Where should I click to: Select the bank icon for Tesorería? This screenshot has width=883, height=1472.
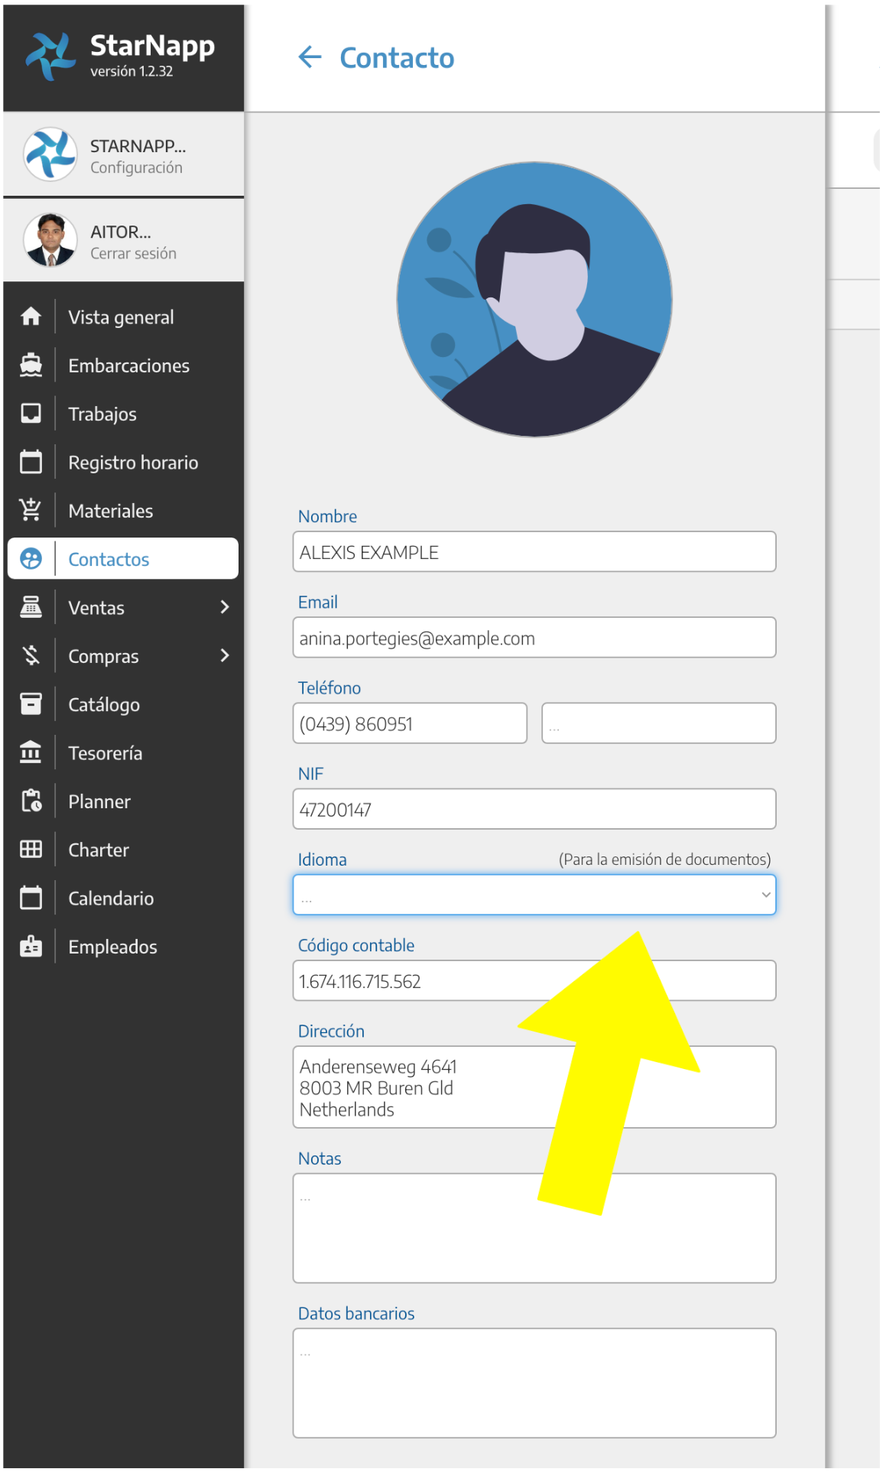[31, 752]
